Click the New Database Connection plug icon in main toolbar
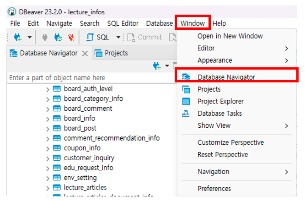This screenshot has height=201, width=305. pyautogui.click(x=18, y=37)
